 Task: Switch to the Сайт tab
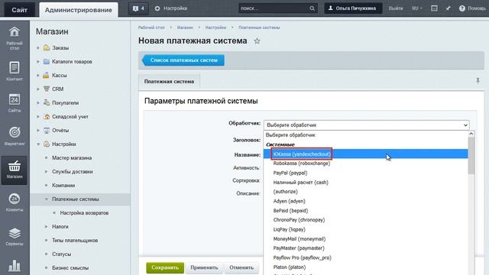point(19,10)
